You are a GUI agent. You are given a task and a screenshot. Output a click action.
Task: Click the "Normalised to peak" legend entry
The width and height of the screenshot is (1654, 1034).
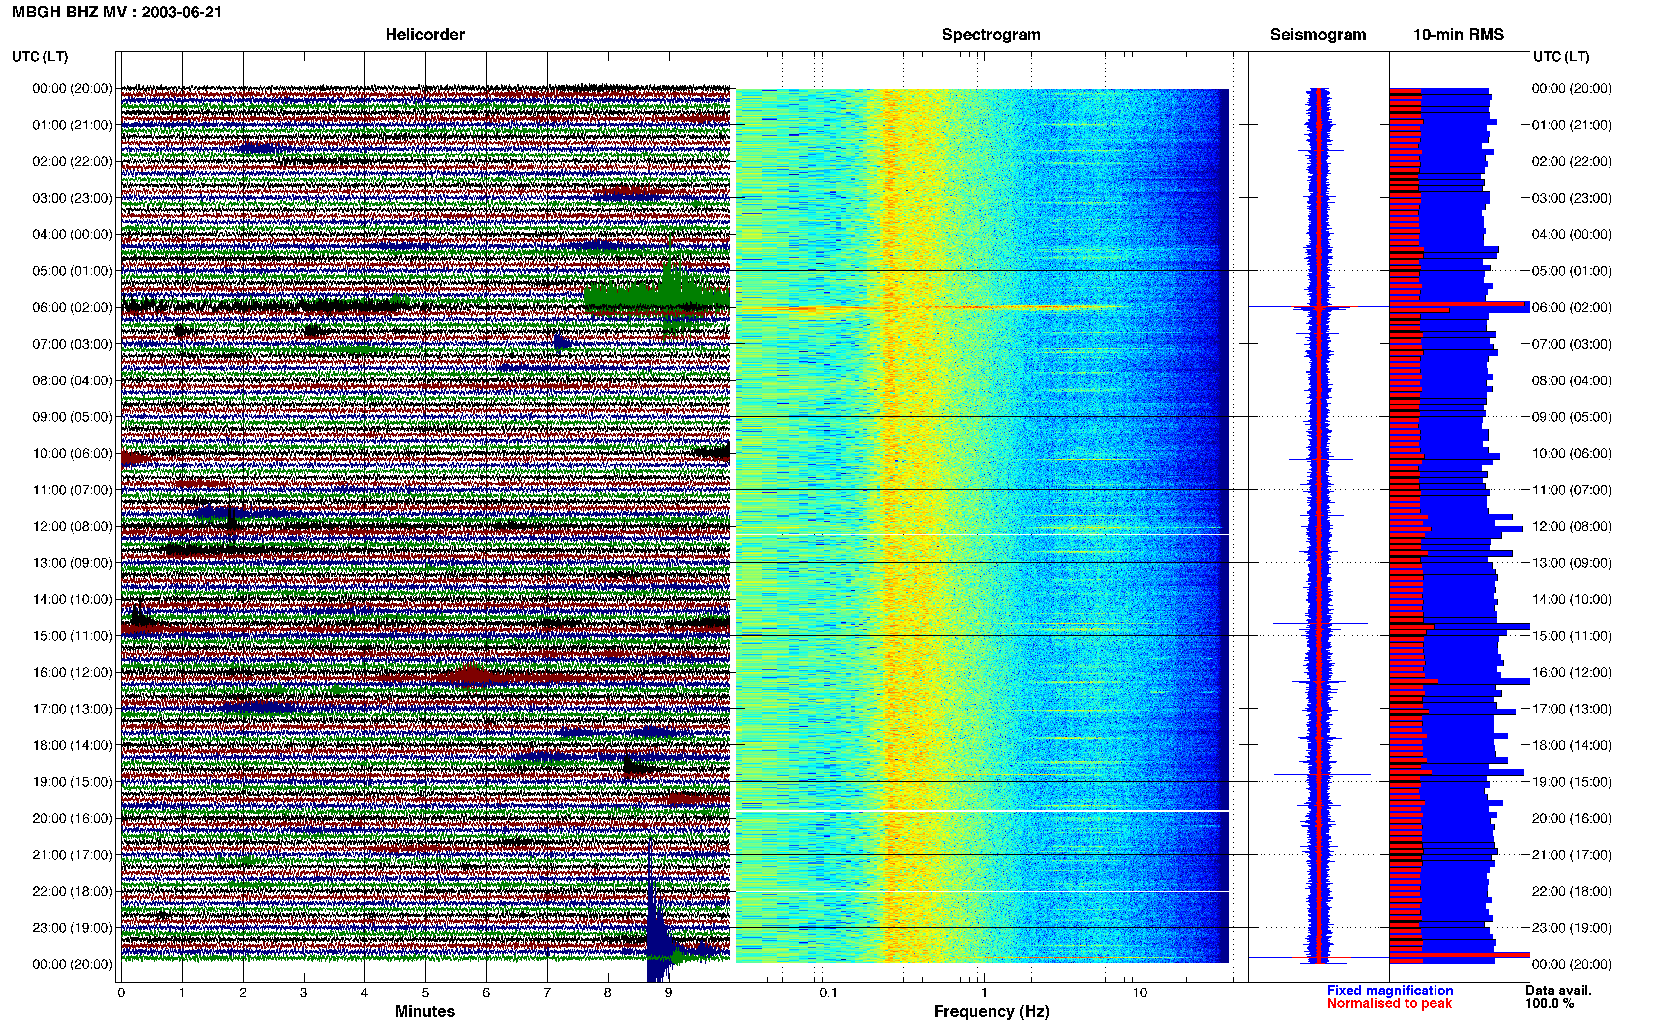(x=1389, y=1003)
